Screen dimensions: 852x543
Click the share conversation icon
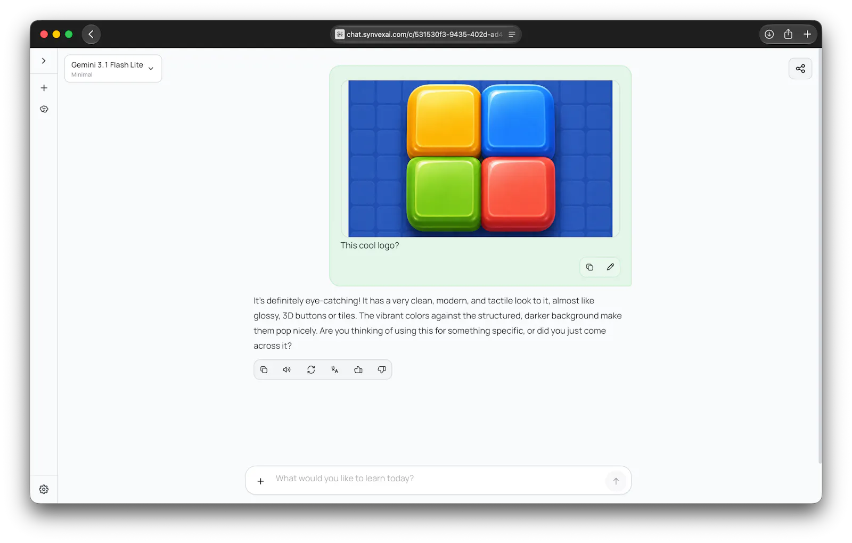800,69
